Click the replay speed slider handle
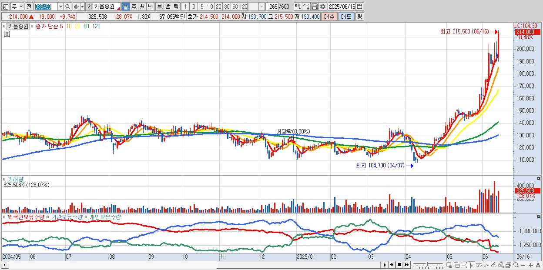This screenshot has width=543, height=270. pos(427,264)
